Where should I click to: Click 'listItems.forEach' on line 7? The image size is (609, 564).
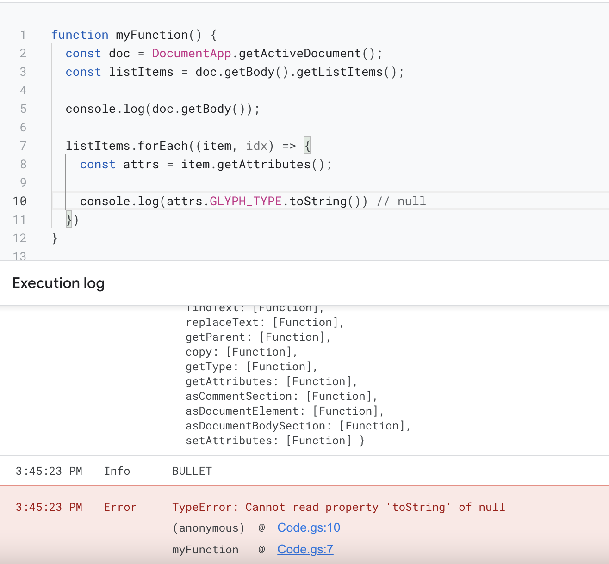click(x=127, y=146)
